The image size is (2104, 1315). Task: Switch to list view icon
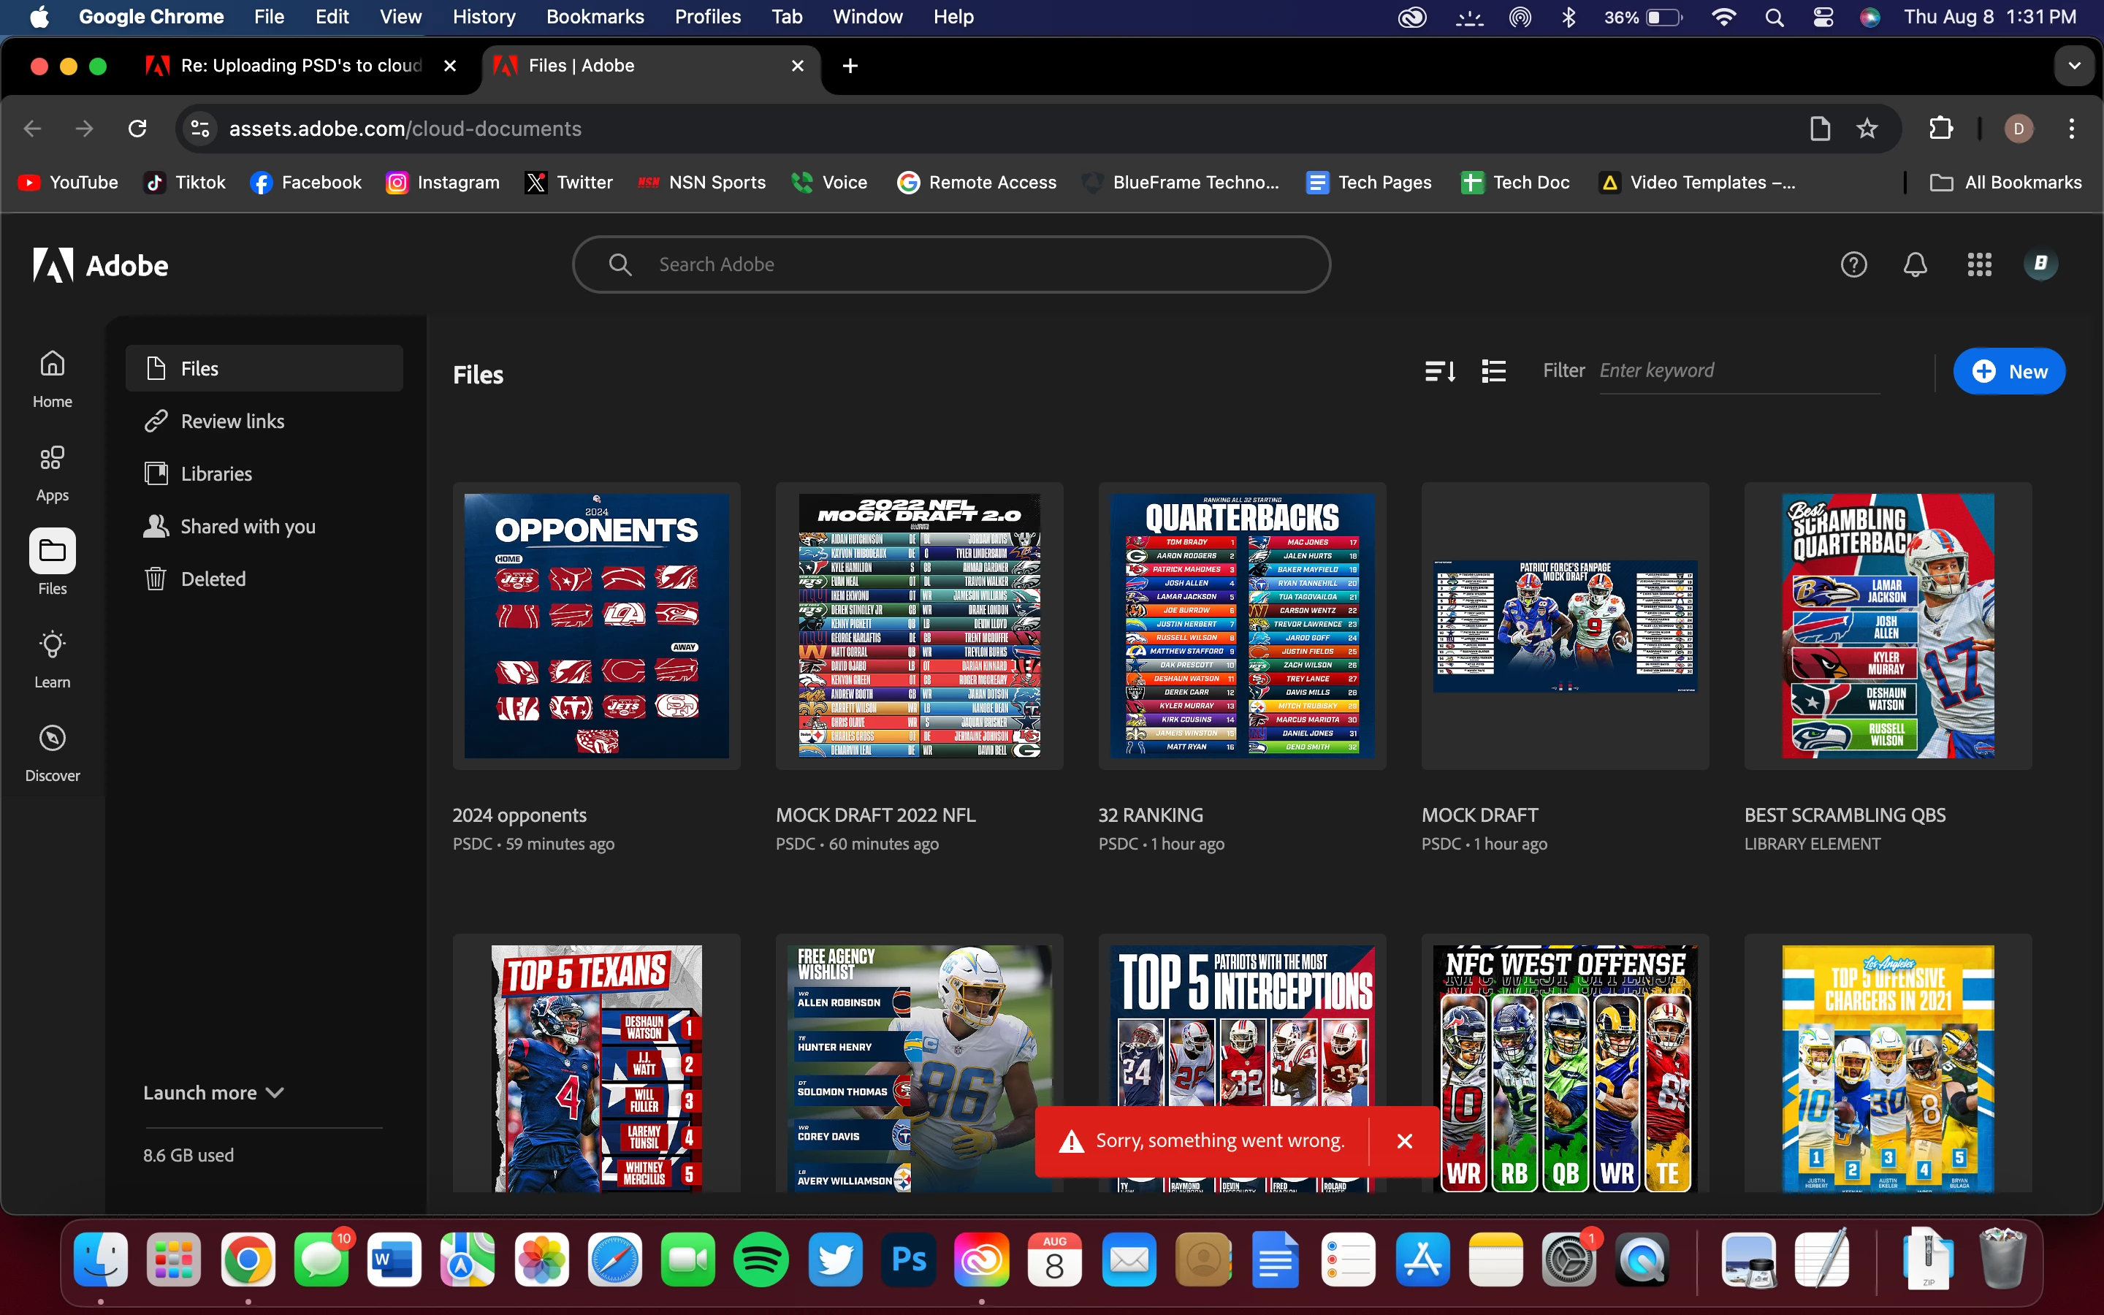[x=1494, y=371]
